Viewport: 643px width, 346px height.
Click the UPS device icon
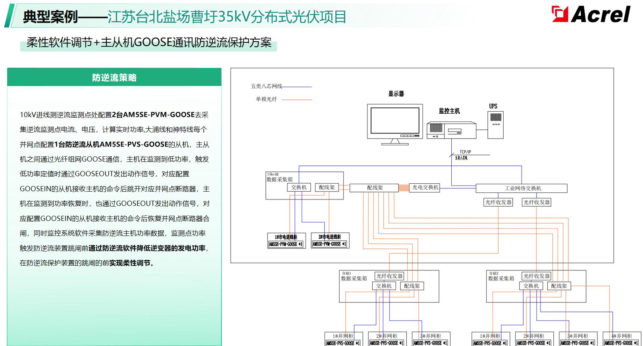tap(495, 124)
